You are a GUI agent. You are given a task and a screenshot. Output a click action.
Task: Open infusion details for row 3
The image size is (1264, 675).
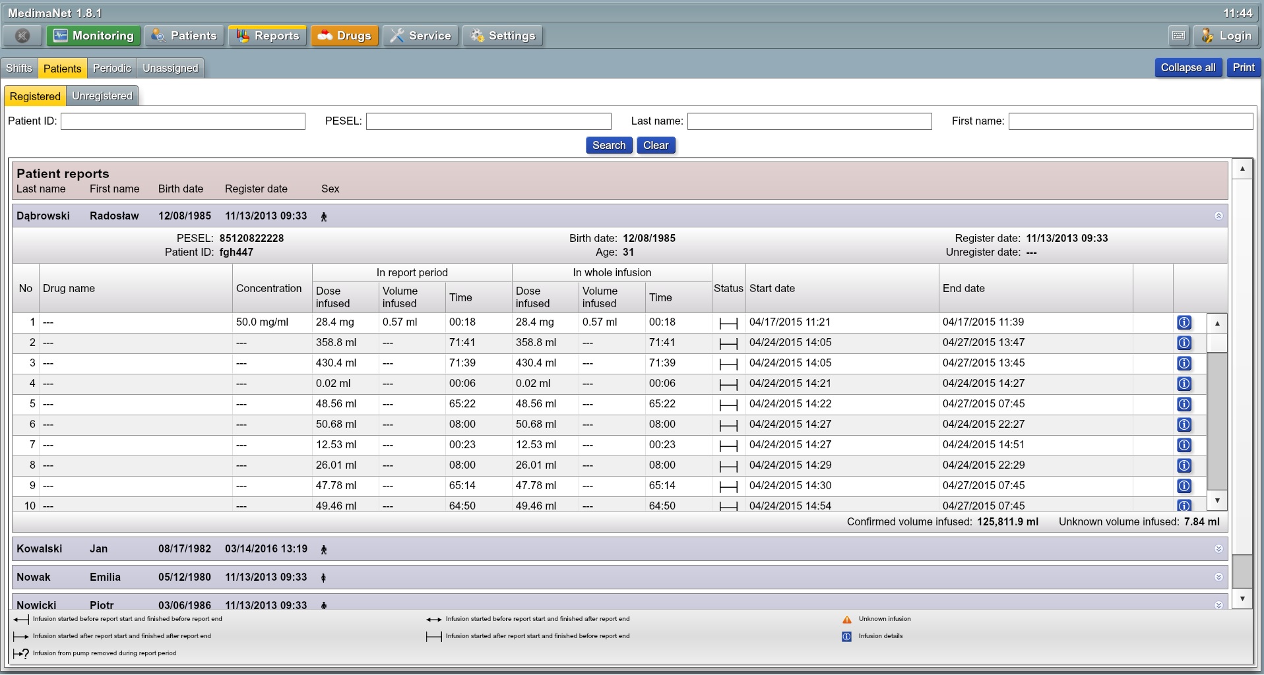(1184, 363)
